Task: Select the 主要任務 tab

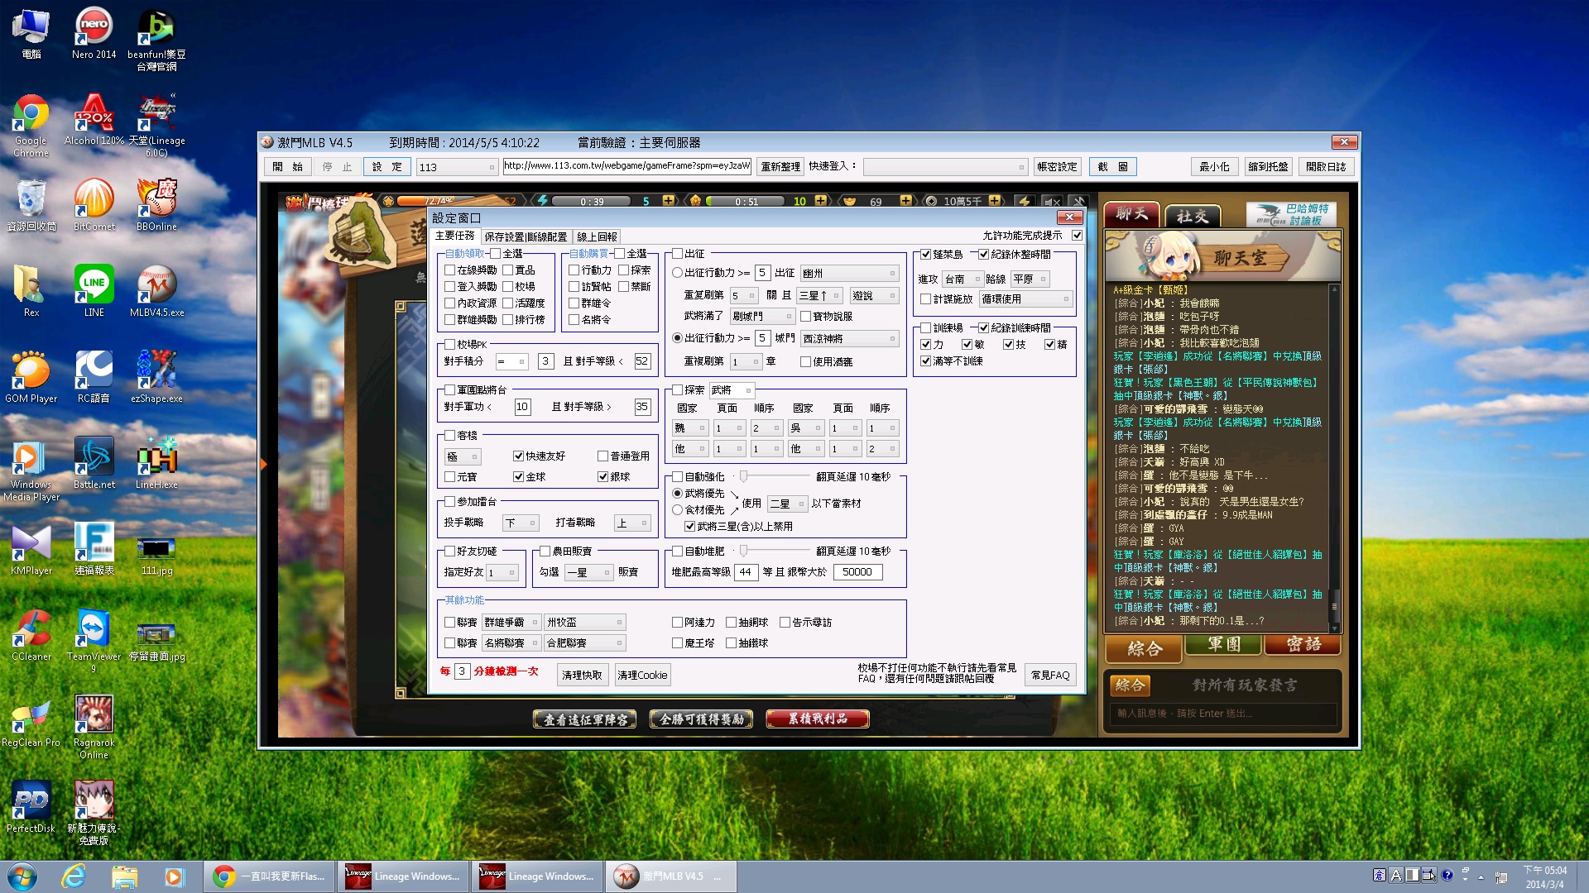Action: [455, 236]
